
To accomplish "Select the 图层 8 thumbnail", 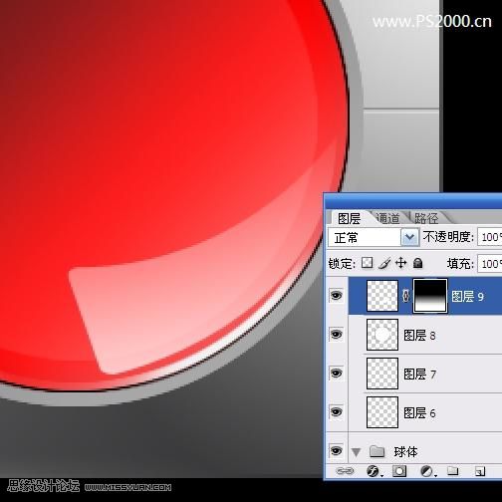I will coord(382,335).
